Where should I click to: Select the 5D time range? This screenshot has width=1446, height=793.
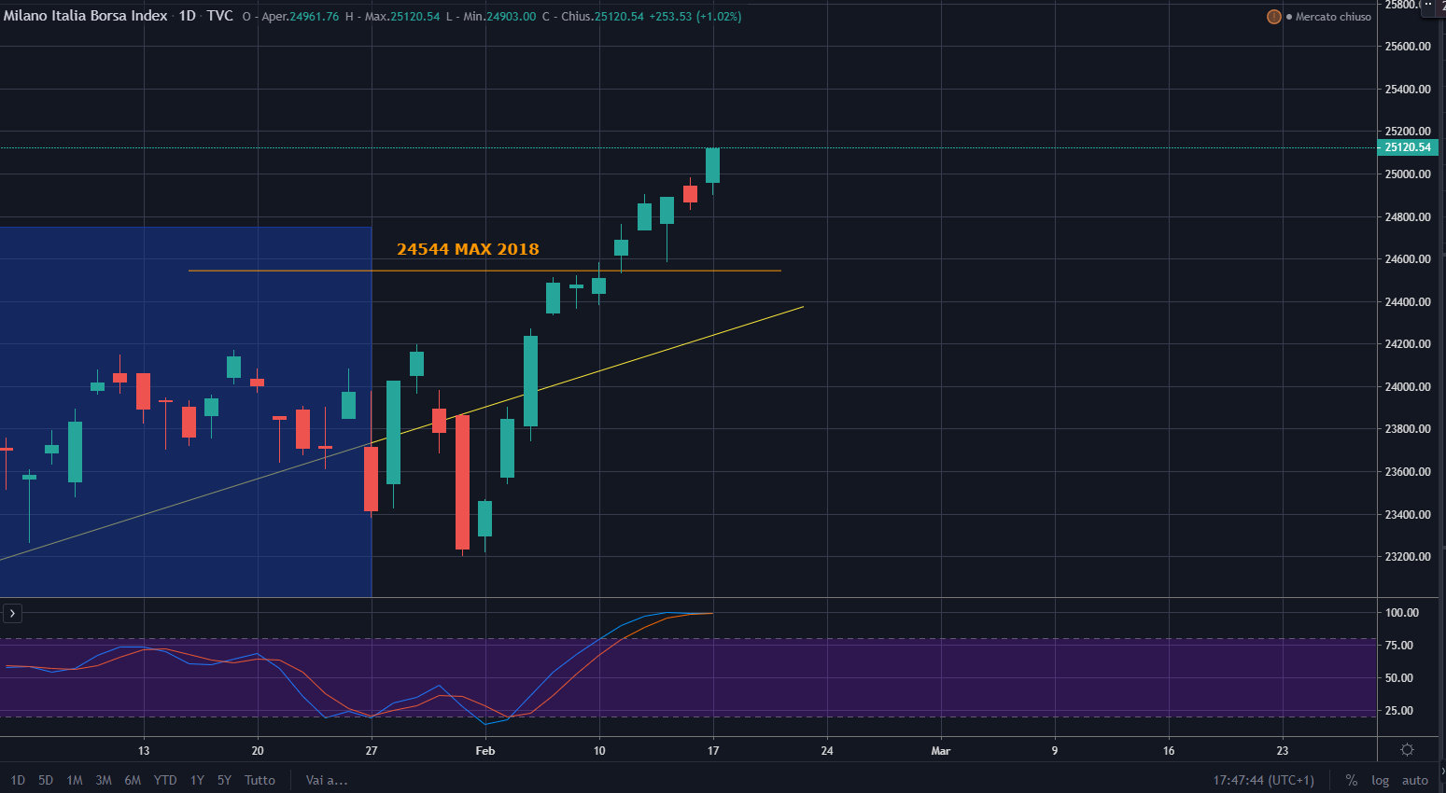click(x=46, y=780)
